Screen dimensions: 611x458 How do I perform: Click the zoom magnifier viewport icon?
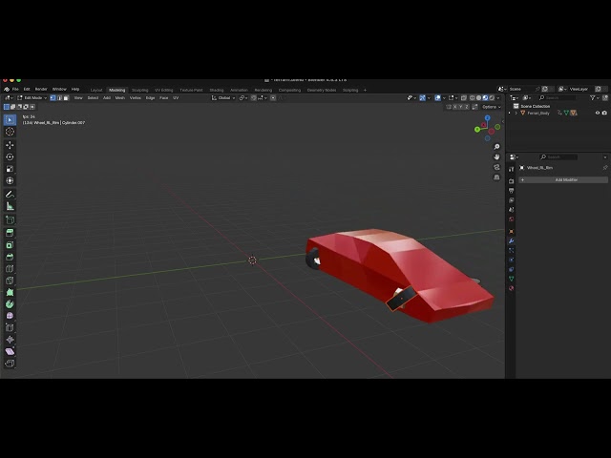click(496, 147)
